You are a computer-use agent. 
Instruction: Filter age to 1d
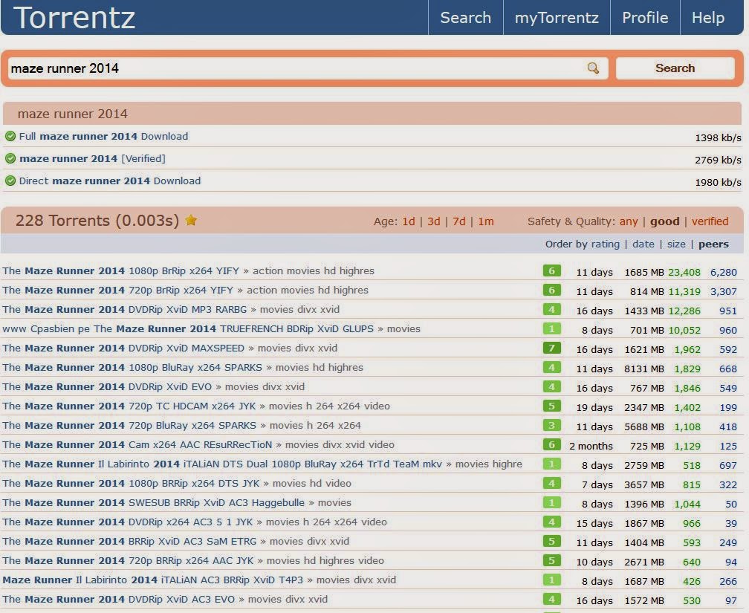coord(409,221)
